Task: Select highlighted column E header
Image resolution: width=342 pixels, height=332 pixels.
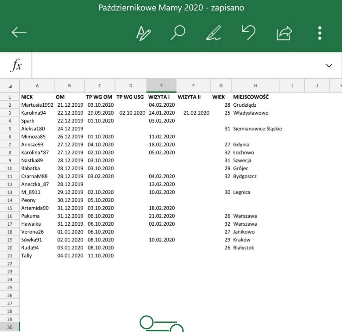Action: pos(161,86)
